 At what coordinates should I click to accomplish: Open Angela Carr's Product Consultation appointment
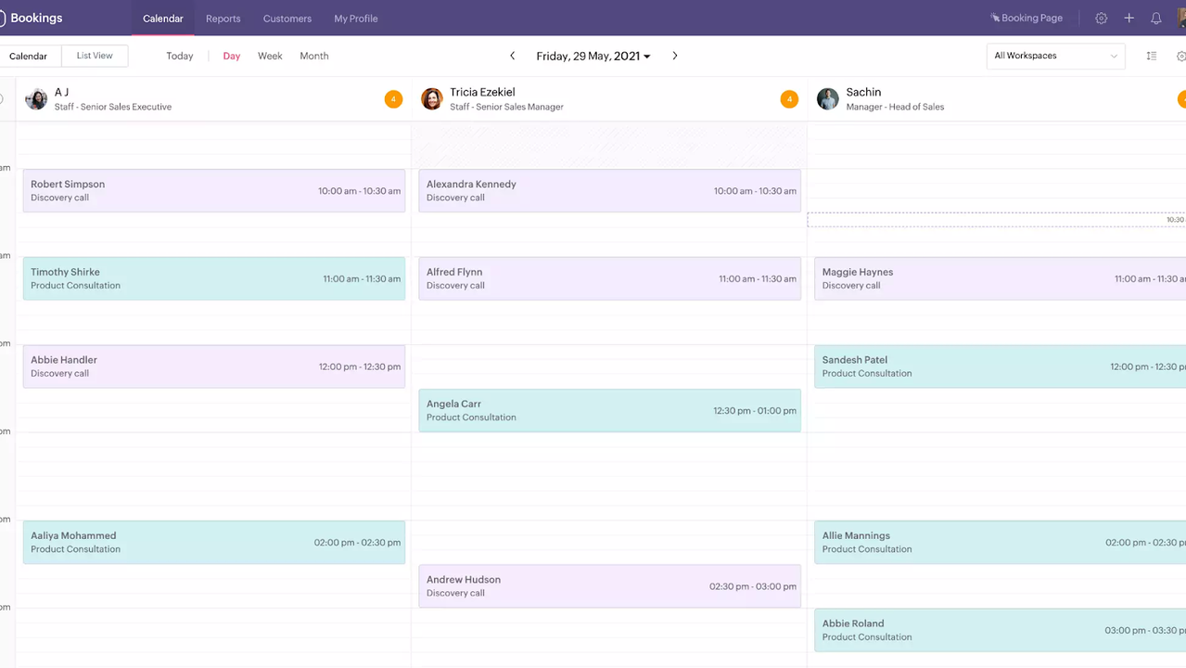pos(609,410)
